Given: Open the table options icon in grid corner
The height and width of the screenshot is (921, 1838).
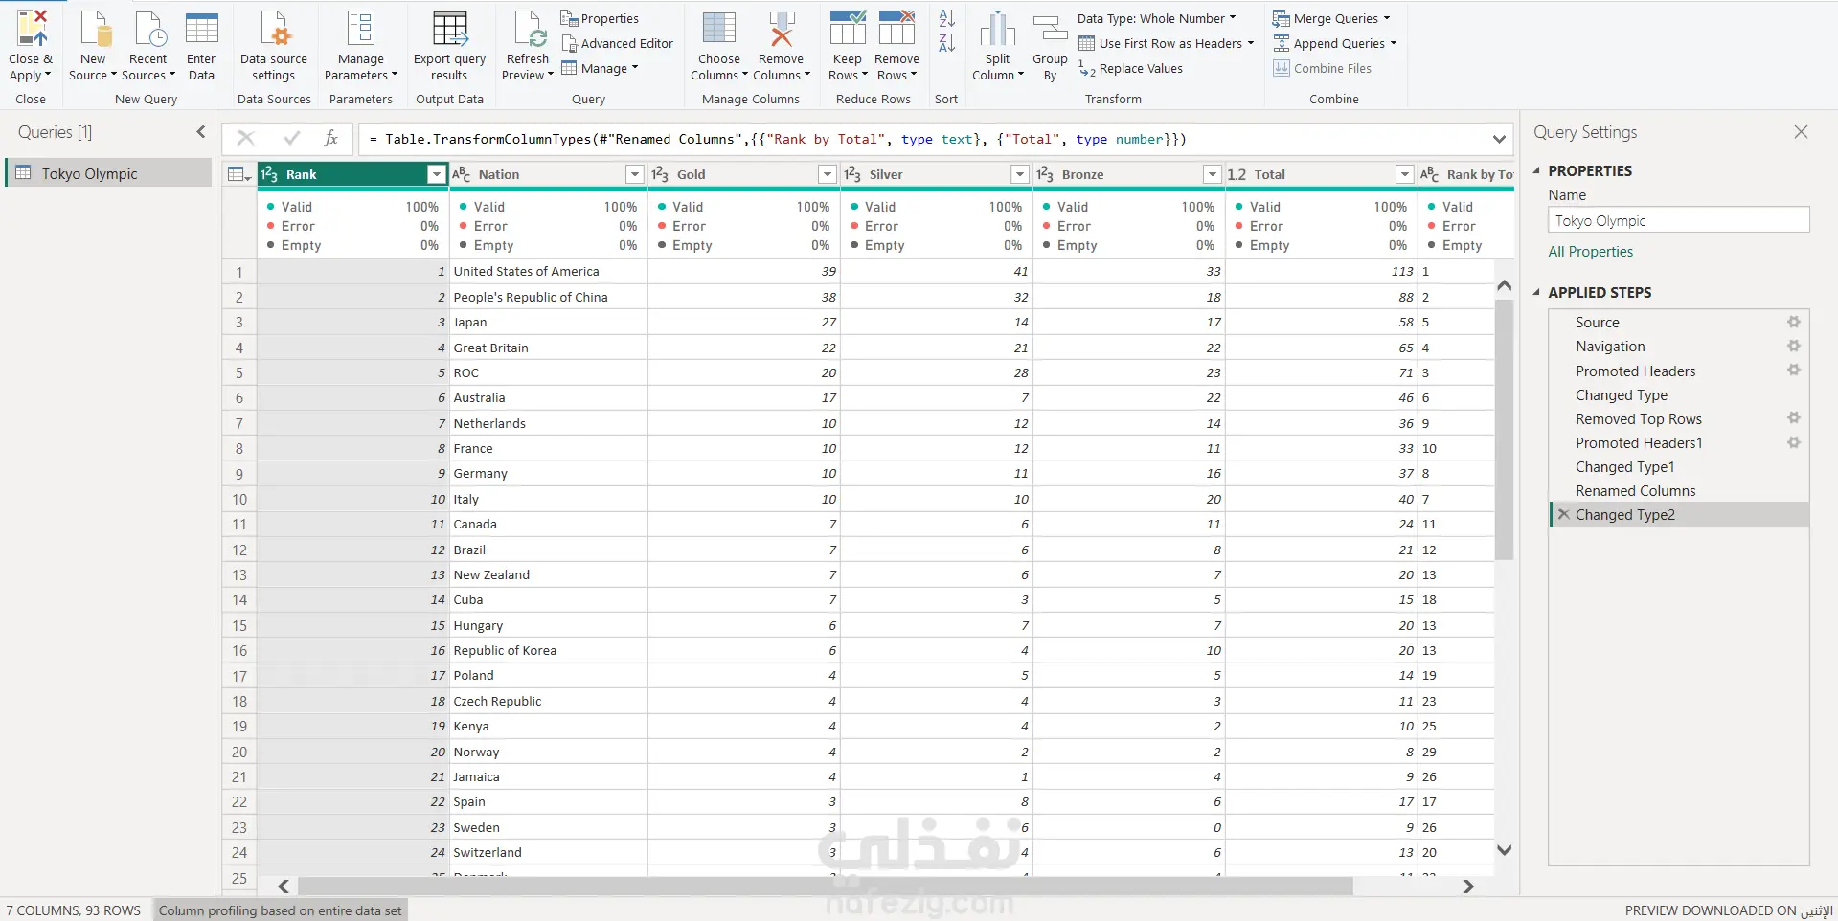Looking at the screenshot, I should (238, 174).
